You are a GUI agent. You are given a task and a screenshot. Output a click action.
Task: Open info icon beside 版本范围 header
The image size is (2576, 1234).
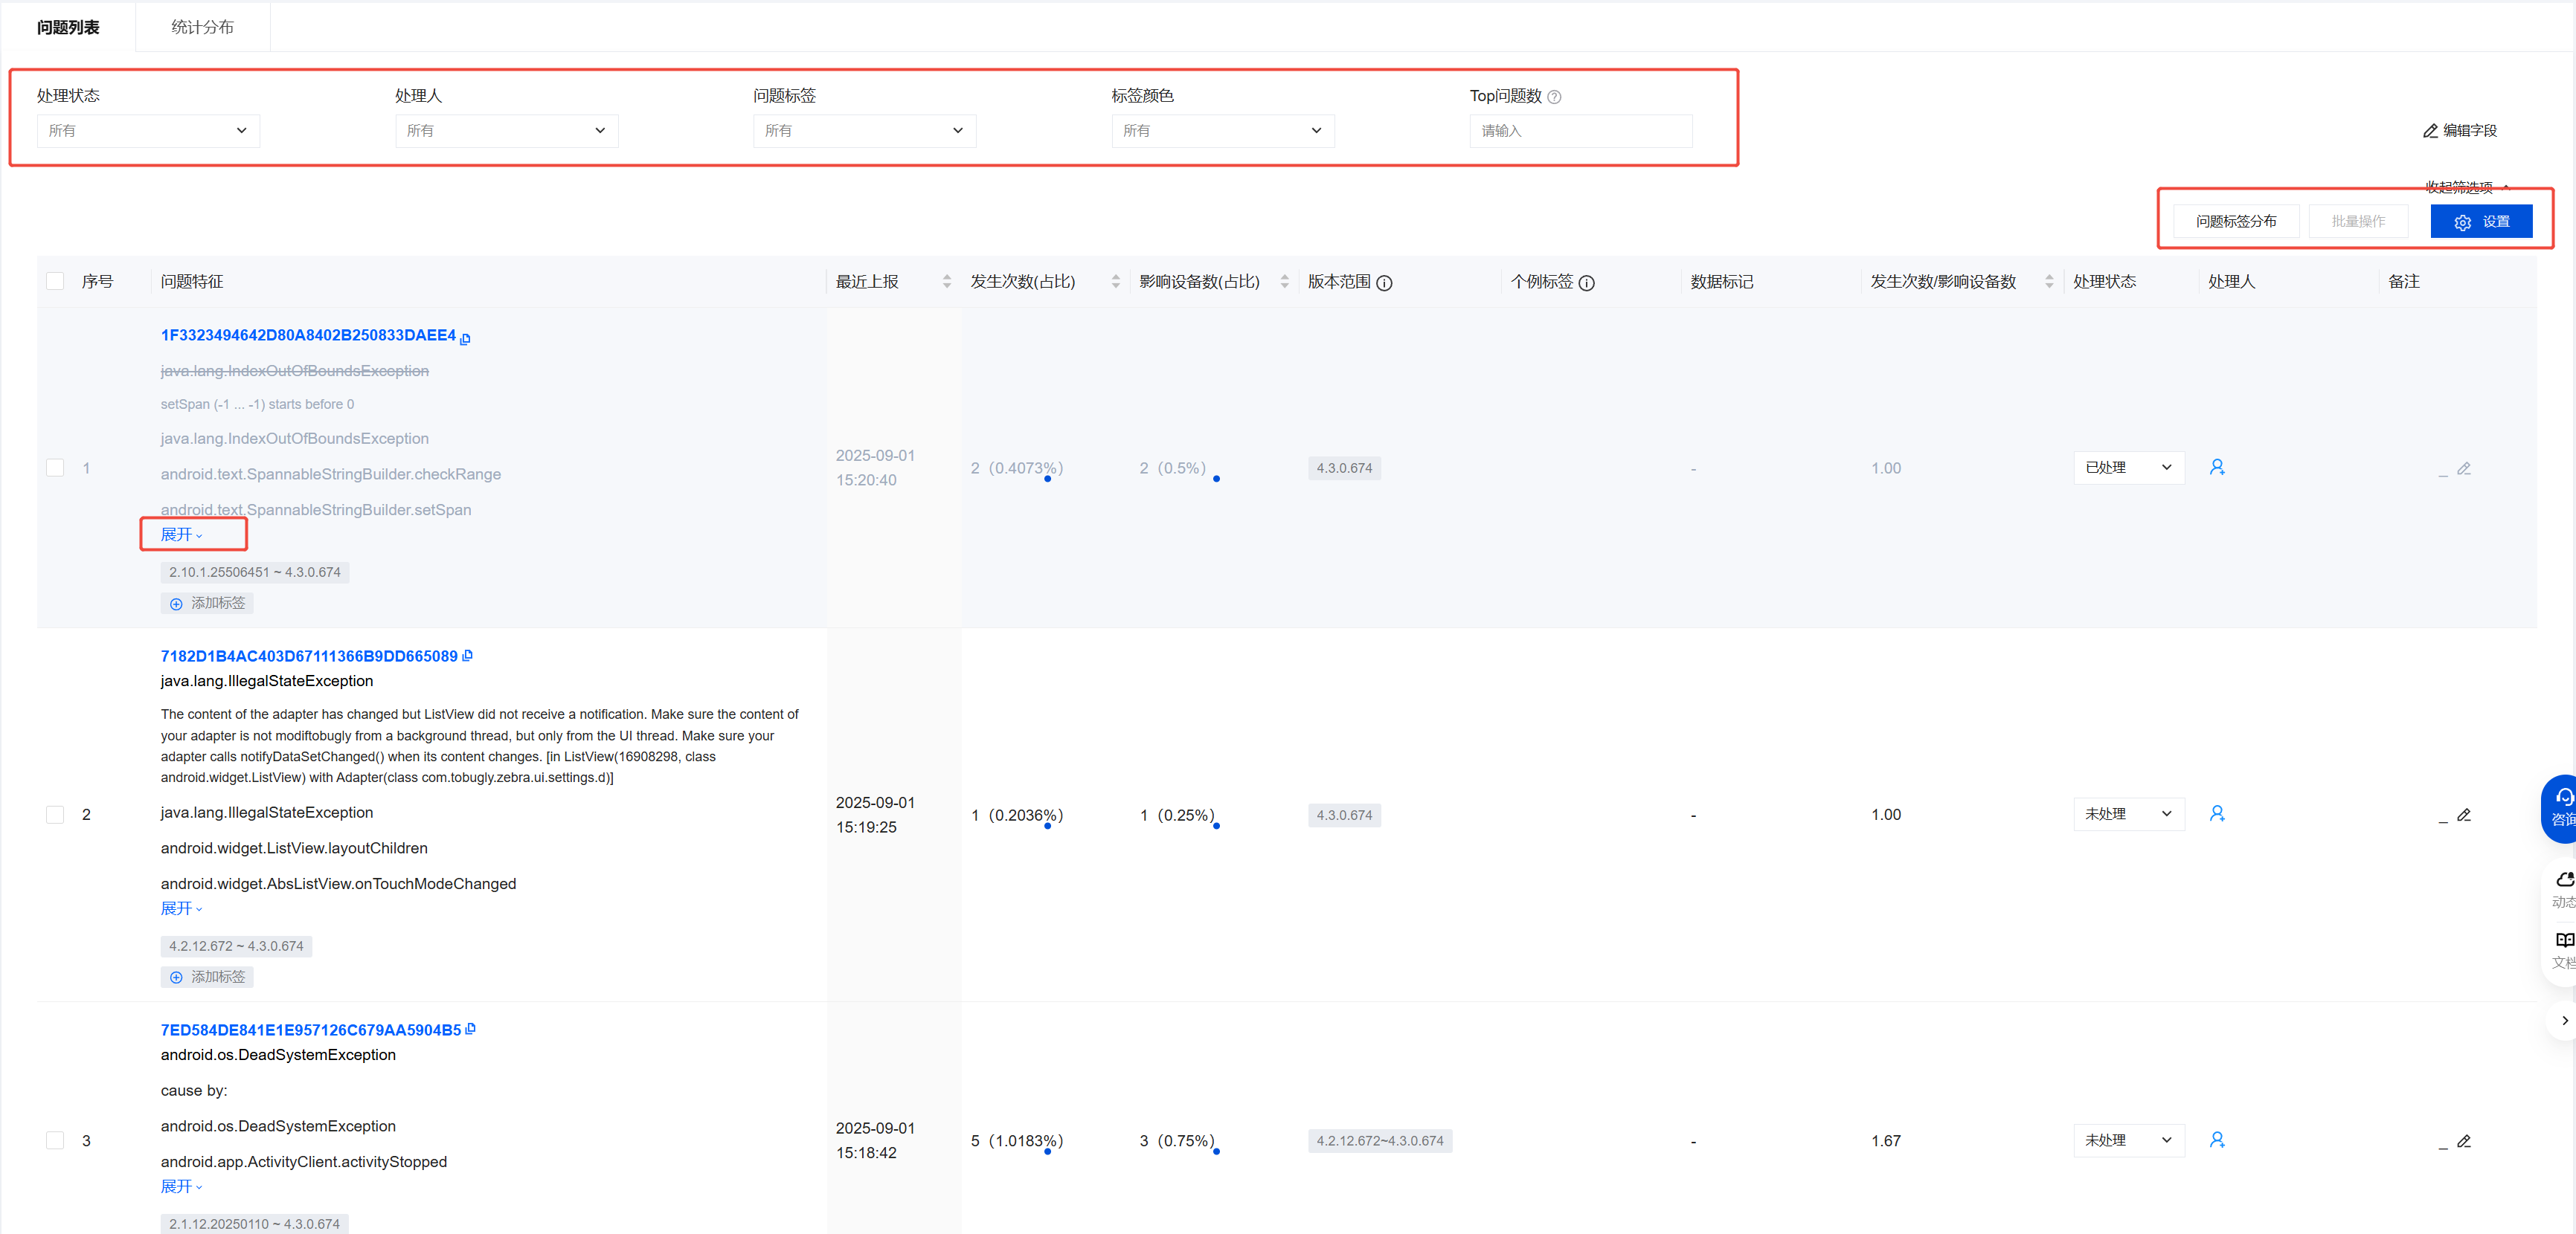[1384, 282]
